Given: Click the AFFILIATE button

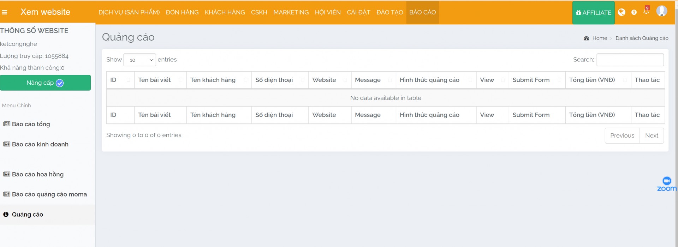Looking at the screenshot, I should (593, 13).
